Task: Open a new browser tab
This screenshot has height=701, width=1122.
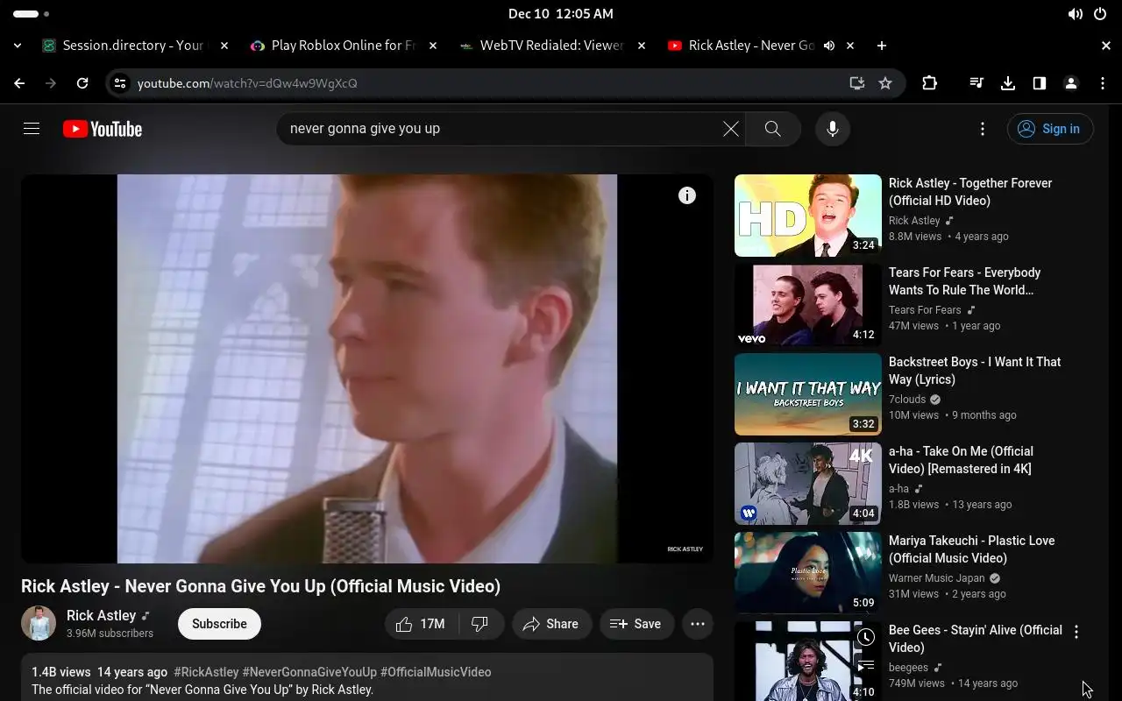Action: (882, 46)
